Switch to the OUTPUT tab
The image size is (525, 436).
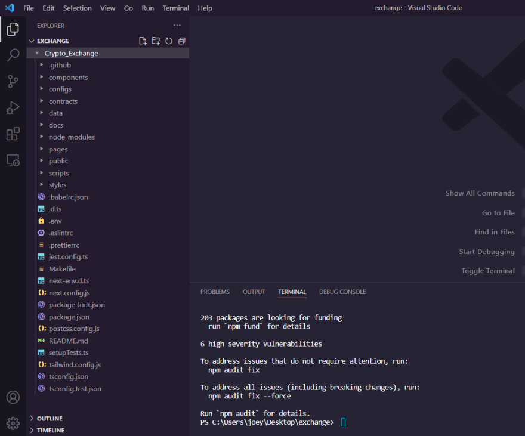[254, 292]
